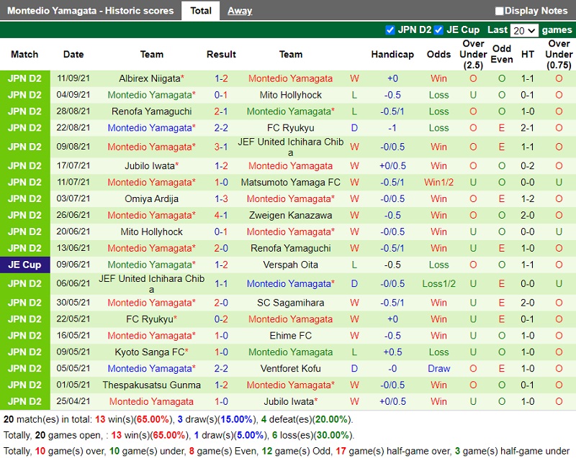Image resolution: width=576 pixels, height=458 pixels.
Task: Uncheck the JE Cup filter checkbox
Action: point(438,30)
